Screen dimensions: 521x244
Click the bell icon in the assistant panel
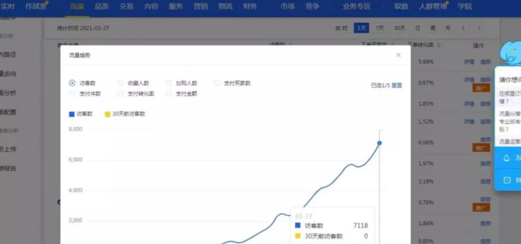coord(506,158)
